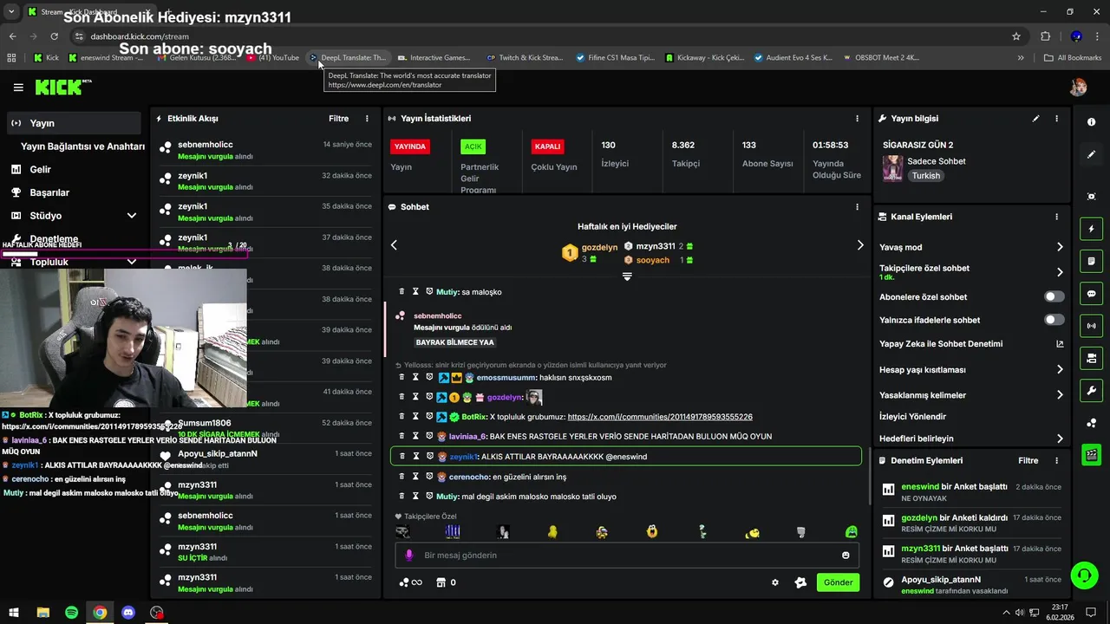Open Etkinlik Akışı three-dot menu
The height and width of the screenshot is (624, 1110).
click(367, 119)
